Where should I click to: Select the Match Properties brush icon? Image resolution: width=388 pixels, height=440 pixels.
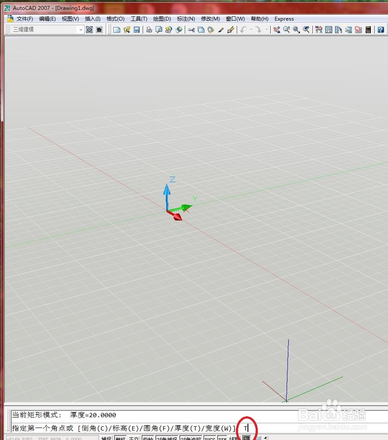pyautogui.click(x=221, y=30)
